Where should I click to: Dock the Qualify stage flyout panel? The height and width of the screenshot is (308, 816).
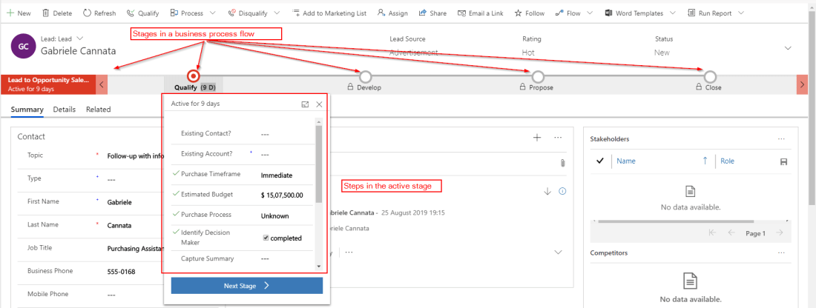tap(305, 104)
